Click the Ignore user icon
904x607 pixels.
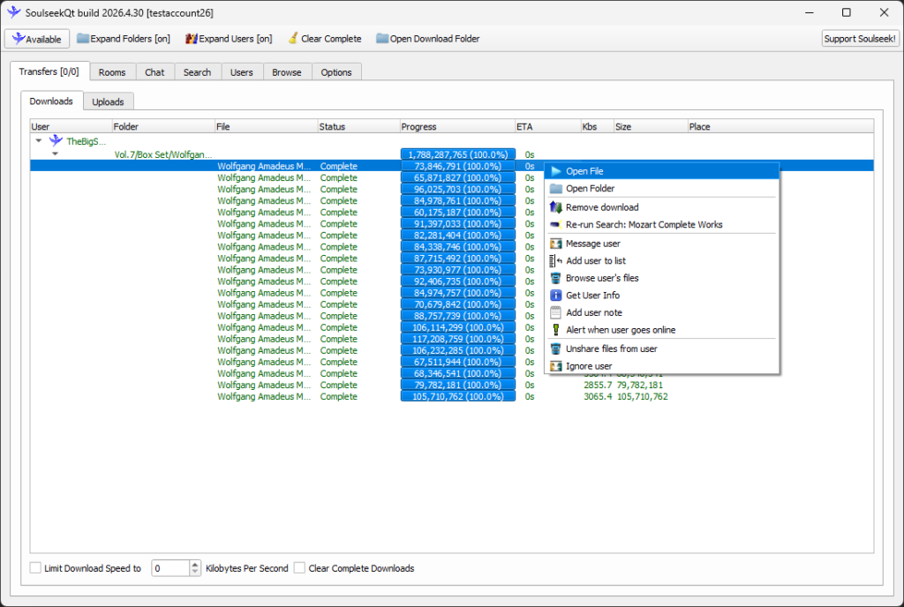click(x=556, y=366)
